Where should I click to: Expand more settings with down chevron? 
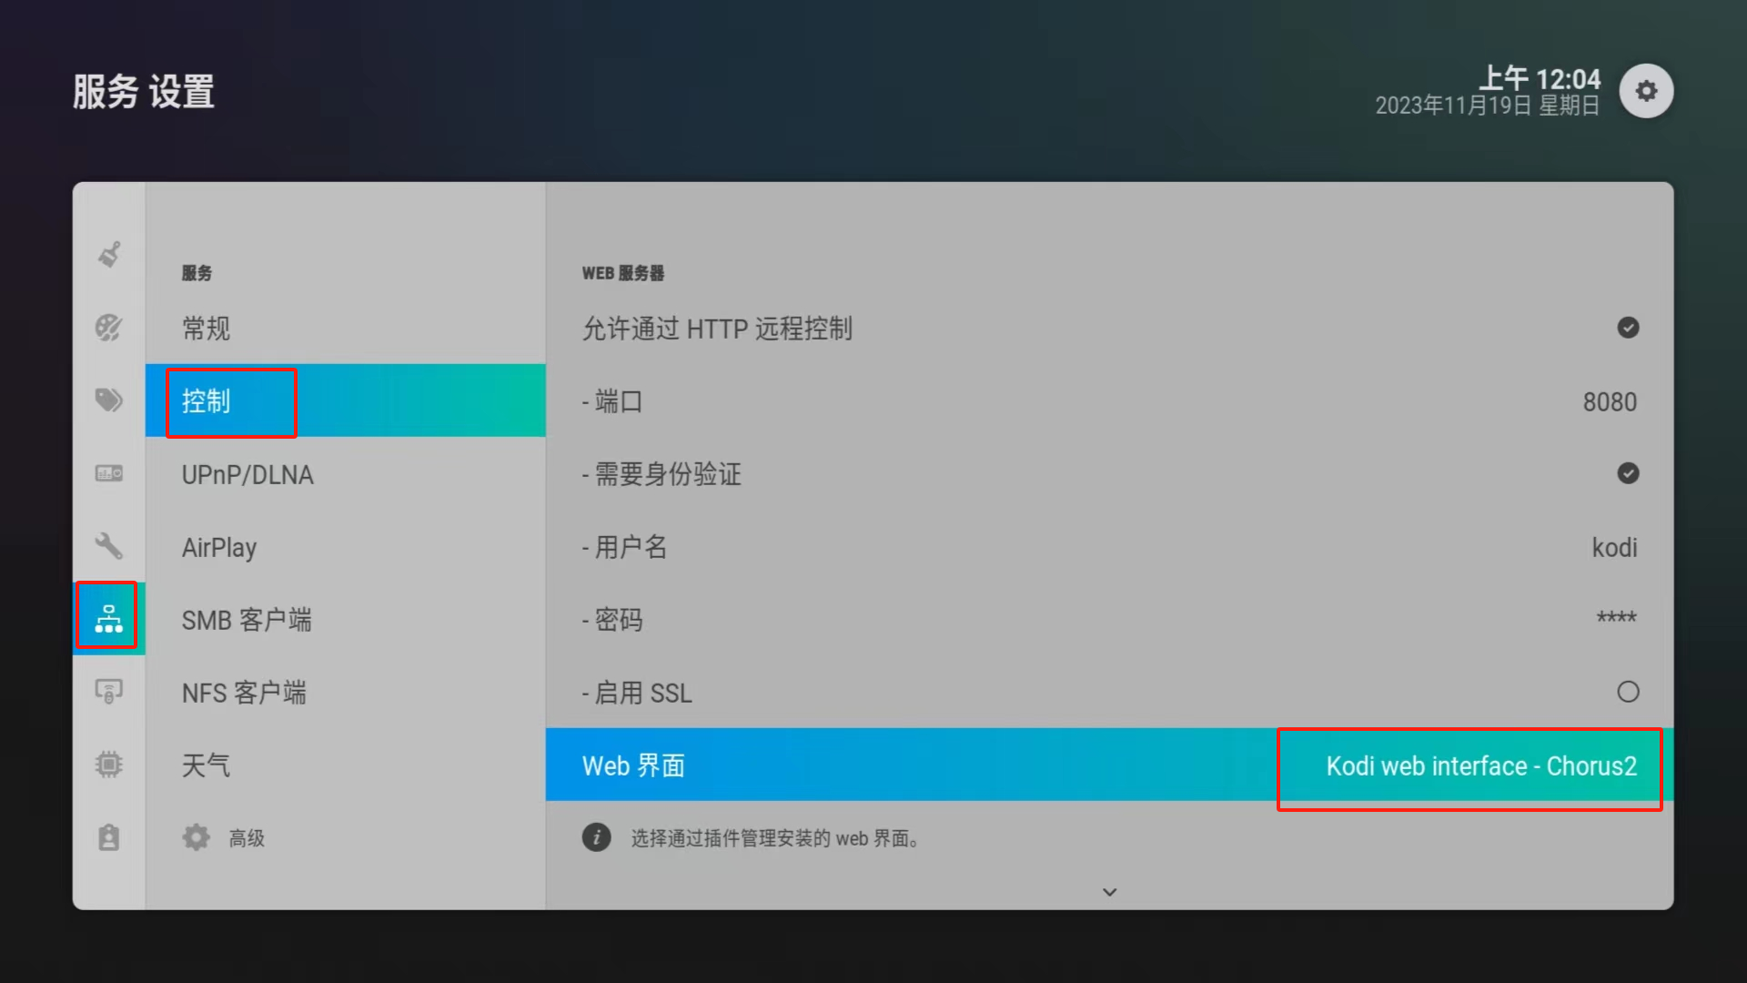(1109, 892)
